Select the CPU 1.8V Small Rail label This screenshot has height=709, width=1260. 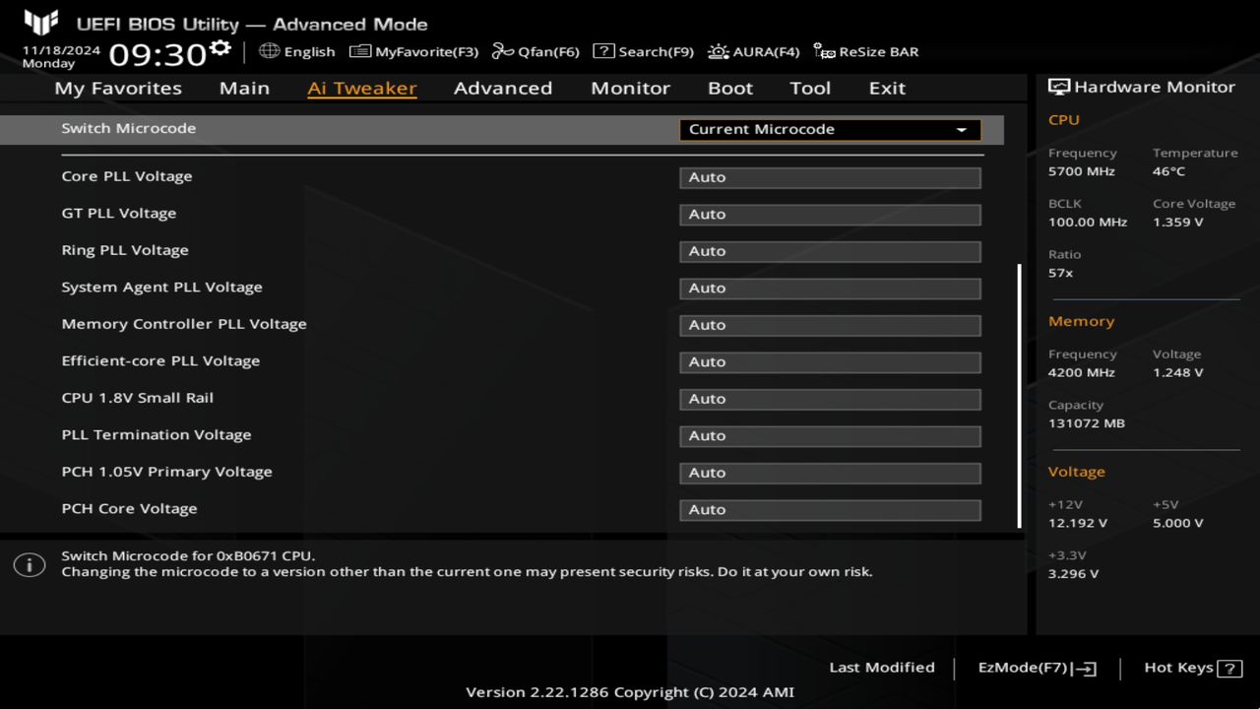pyautogui.click(x=138, y=398)
